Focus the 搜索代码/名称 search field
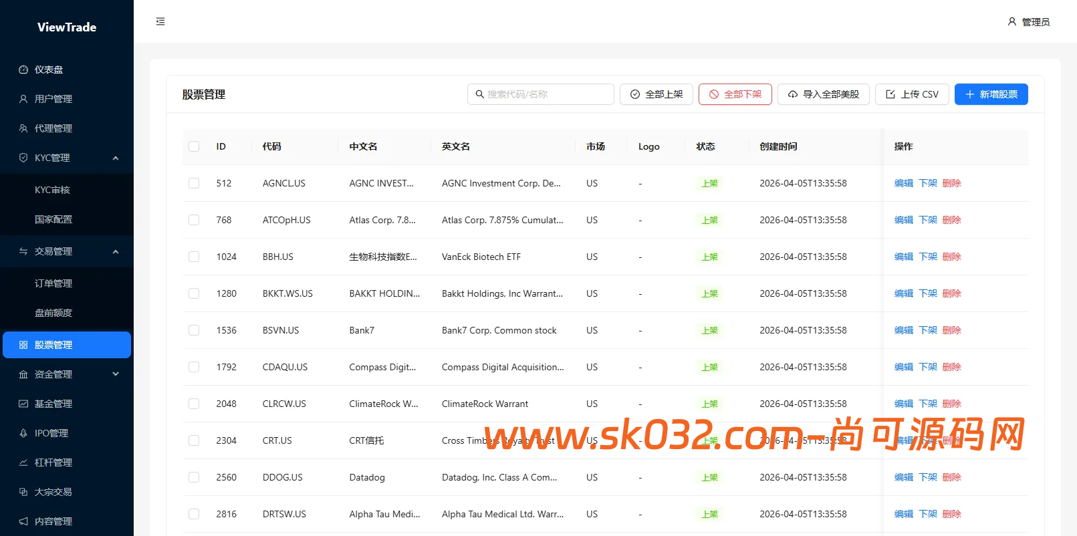This screenshot has width=1077, height=536. pos(541,94)
